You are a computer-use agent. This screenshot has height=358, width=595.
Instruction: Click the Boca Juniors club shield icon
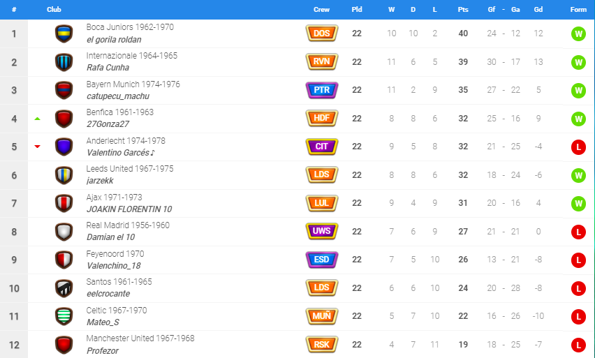click(x=64, y=33)
